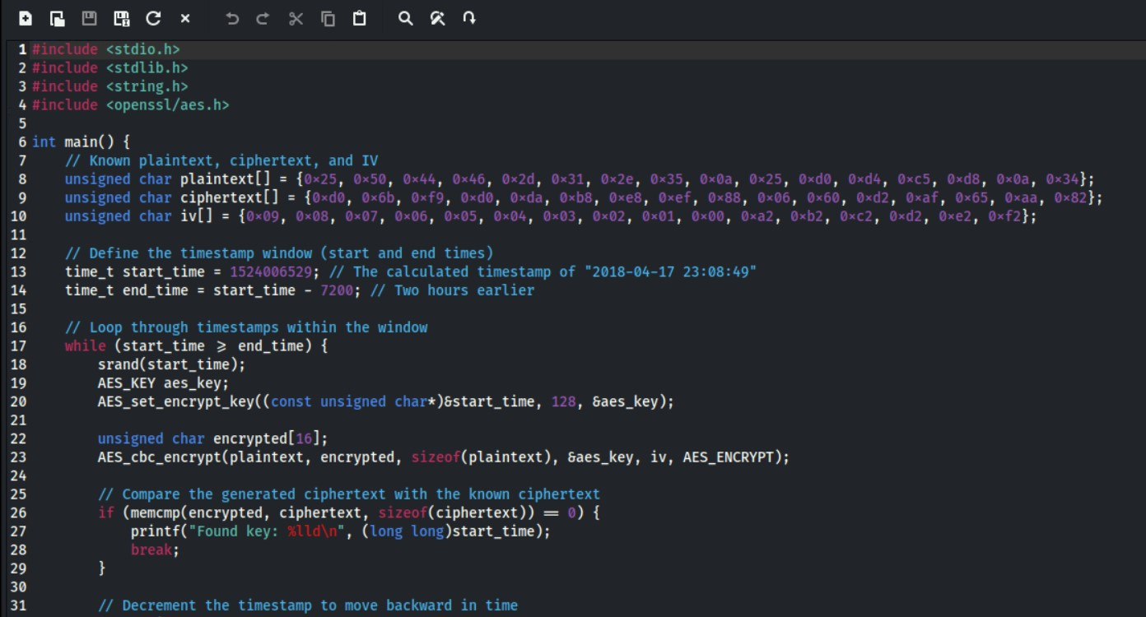This screenshot has height=617, width=1146.
Task: Click the jump-to-next-match arrow icon
Action: coord(469,18)
